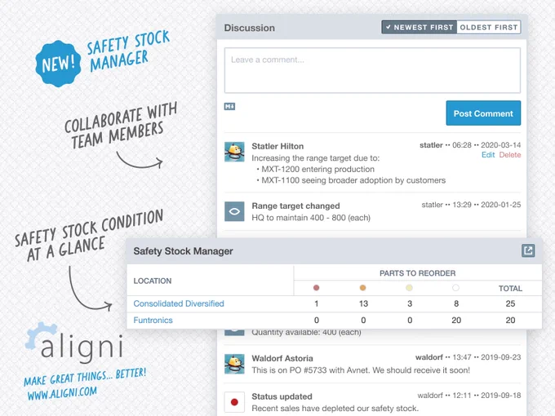Screen dimensions: 555x416
Task: Click the Status updated entry title
Action: [x=282, y=396]
